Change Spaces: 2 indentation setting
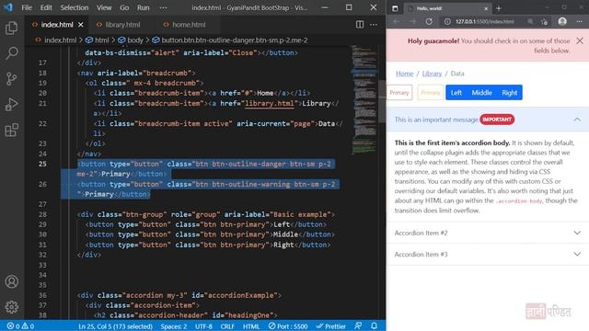 pyautogui.click(x=174, y=326)
